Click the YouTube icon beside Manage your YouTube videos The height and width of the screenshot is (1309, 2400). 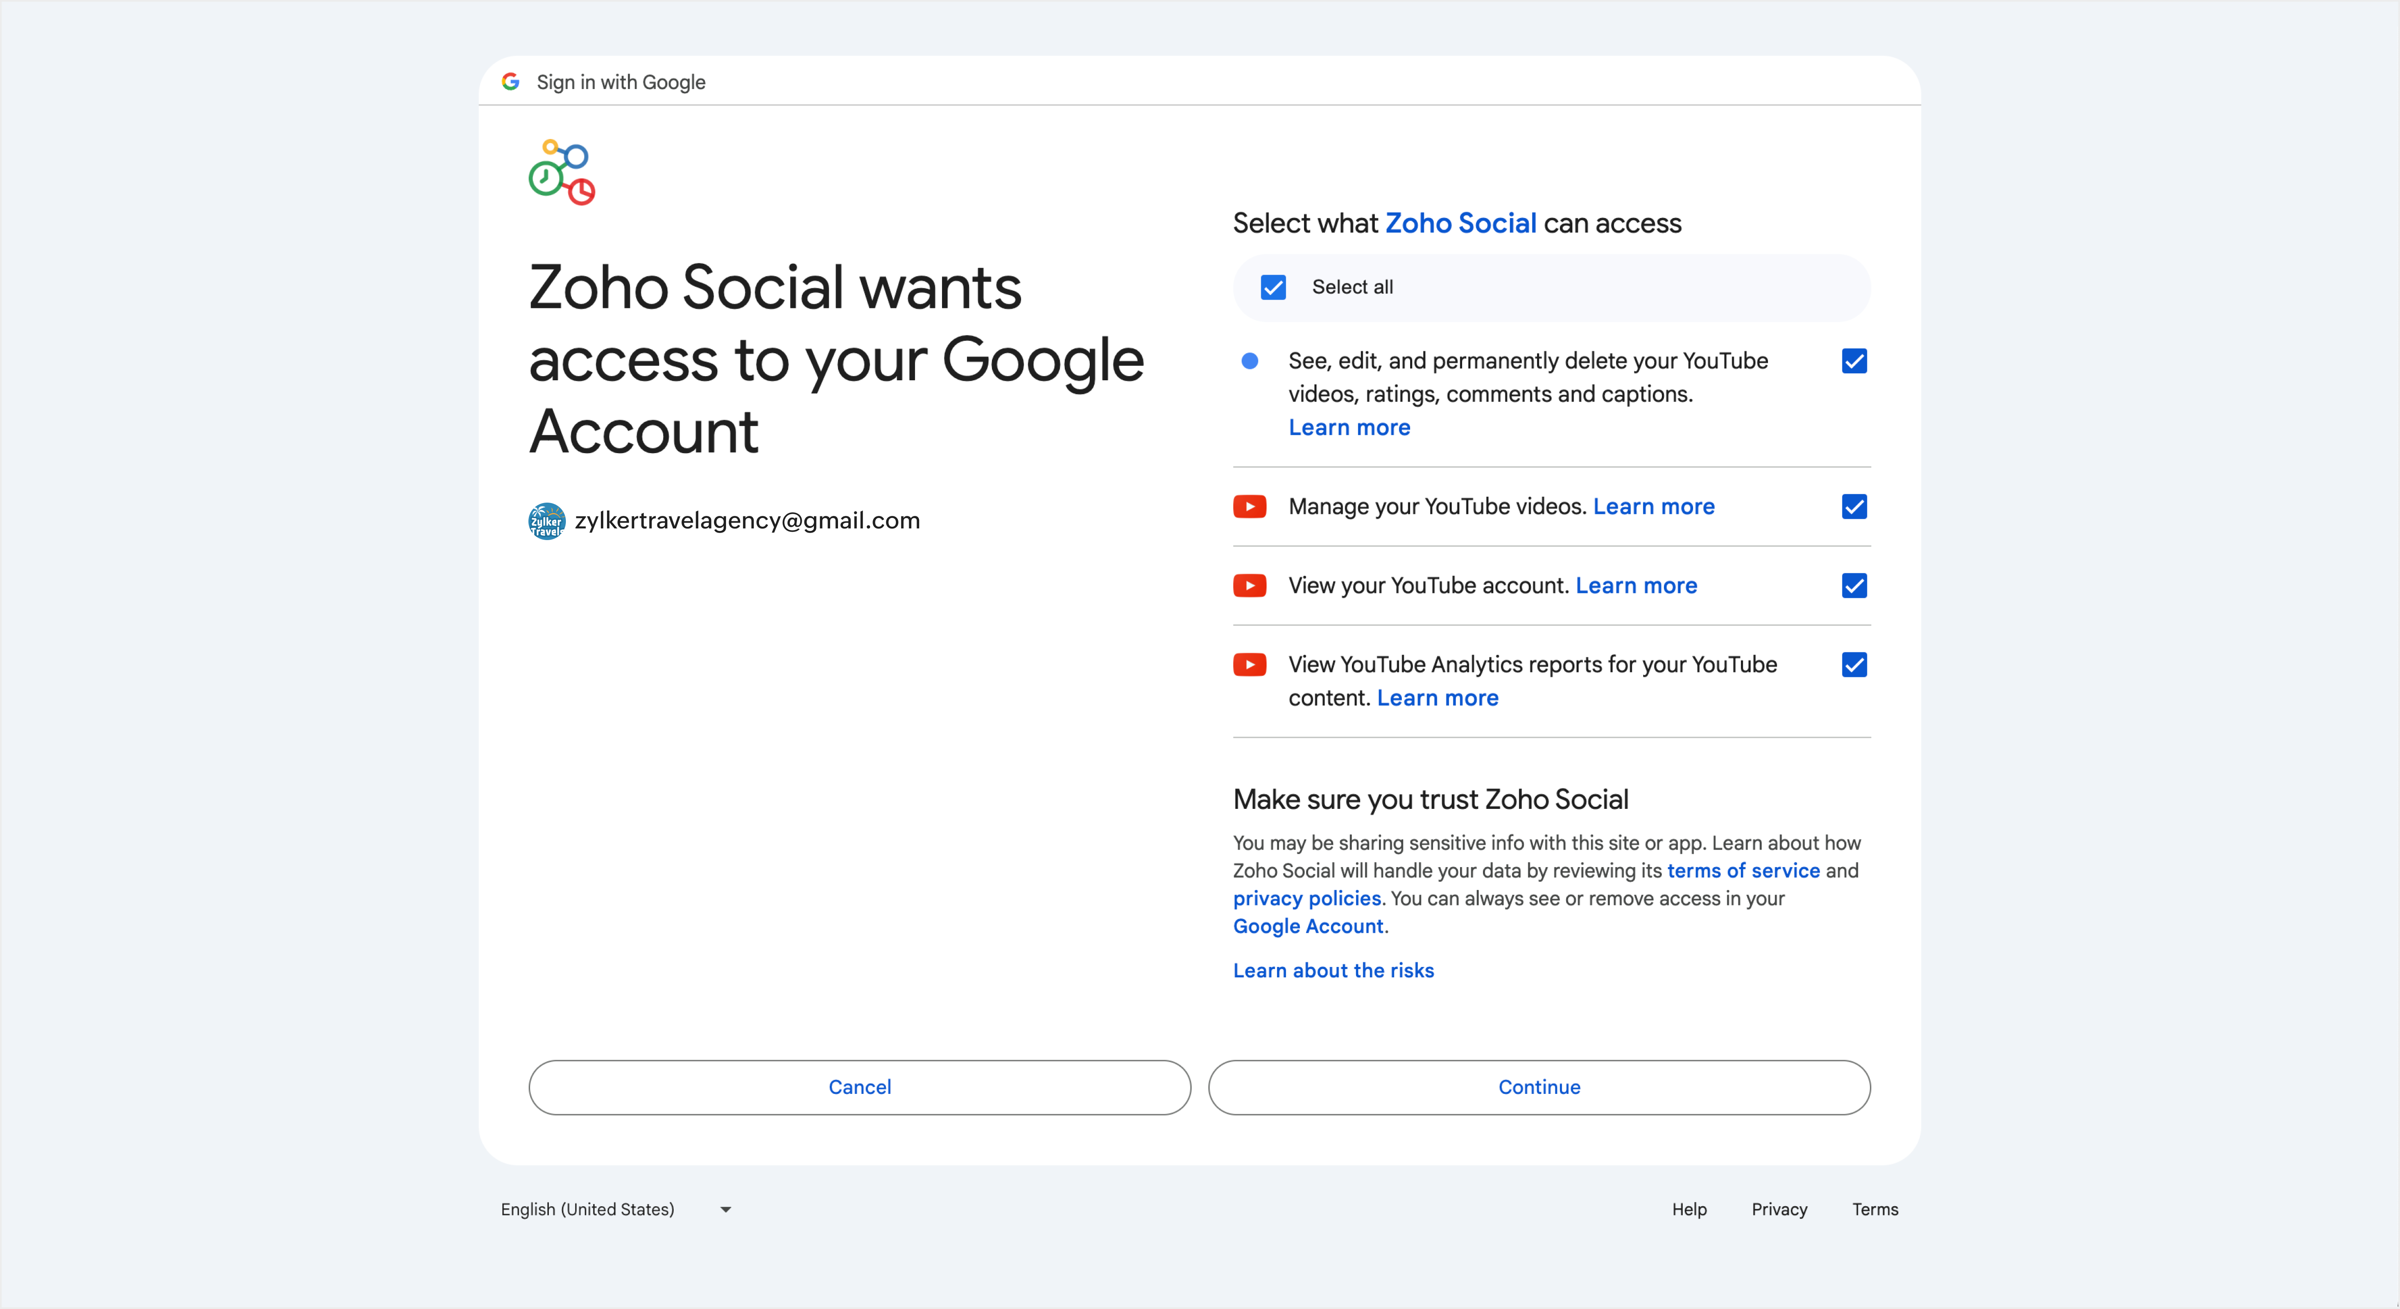[1250, 507]
